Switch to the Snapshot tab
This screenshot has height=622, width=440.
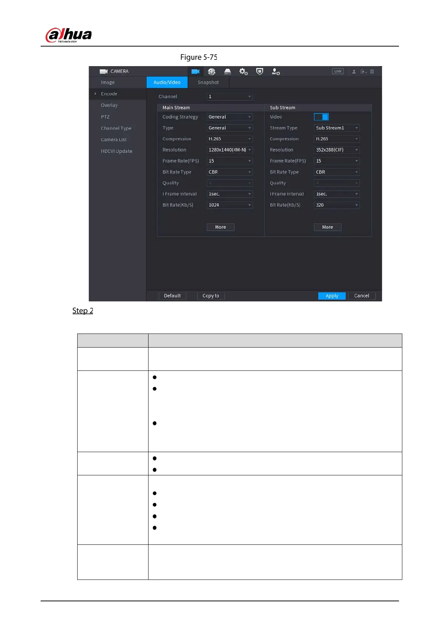(x=208, y=82)
